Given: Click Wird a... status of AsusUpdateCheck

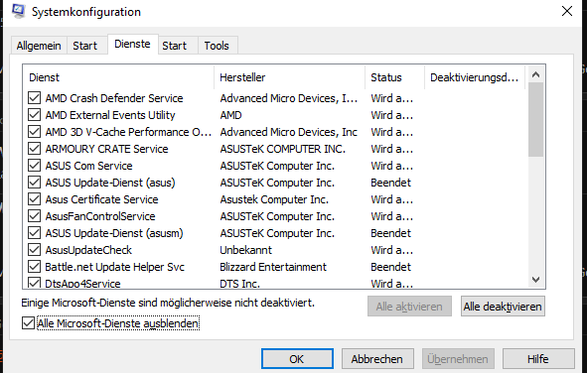Looking at the screenshot, I should pyautogui.click(x=391, y=250).
